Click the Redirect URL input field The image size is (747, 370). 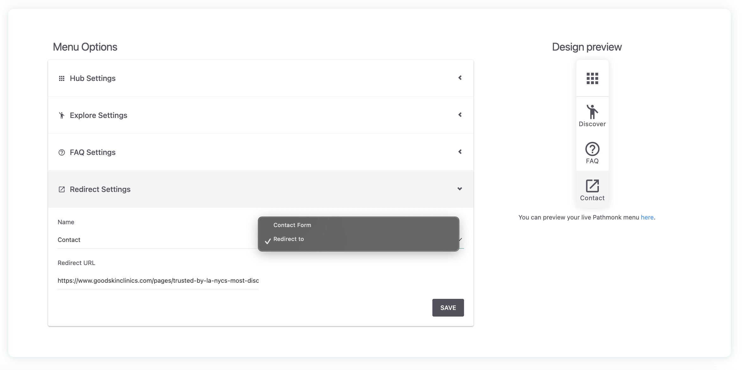coord(158,281)
